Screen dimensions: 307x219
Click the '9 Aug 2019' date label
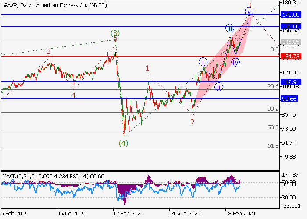click(71, 213)
